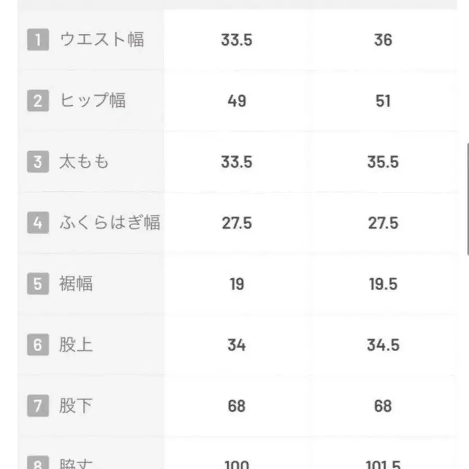Click the ふくらはぎ幅 row label

[x=109, y=223]
